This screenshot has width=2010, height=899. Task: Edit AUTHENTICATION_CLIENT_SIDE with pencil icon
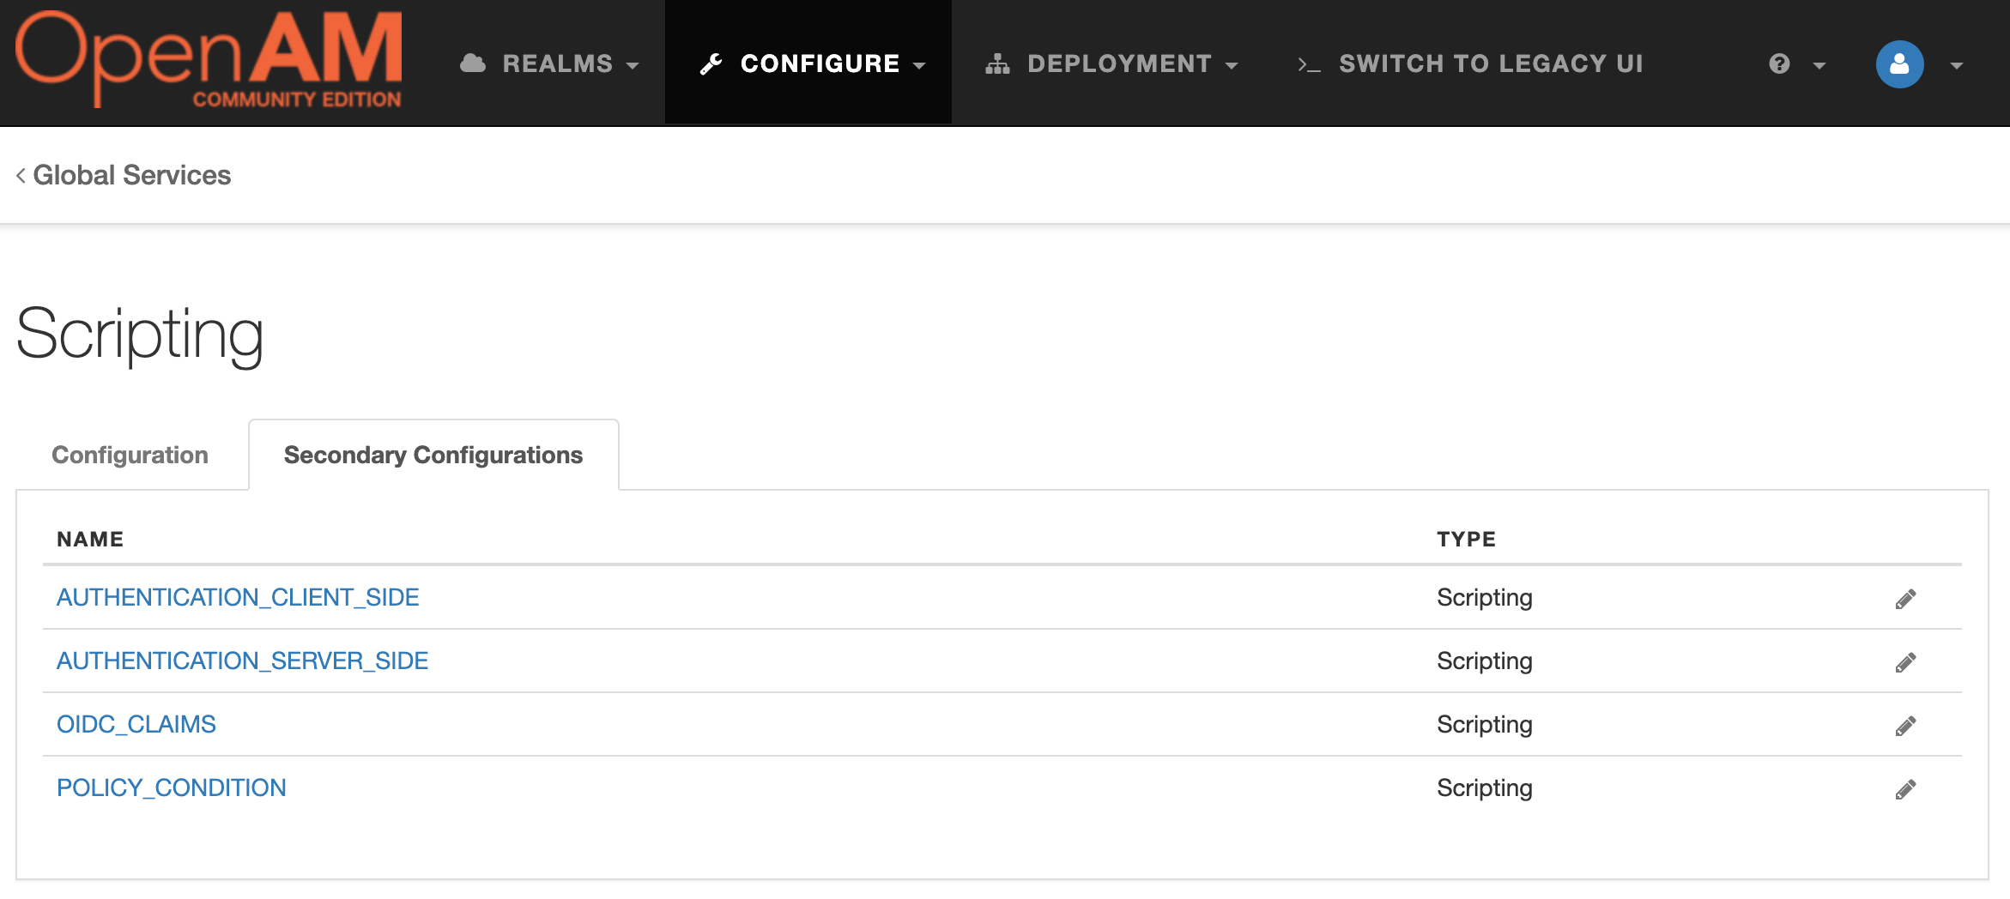[x=1905, y=599]
